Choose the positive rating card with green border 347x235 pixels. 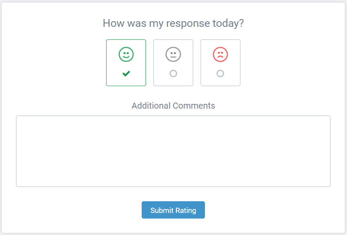click(126, 63)
